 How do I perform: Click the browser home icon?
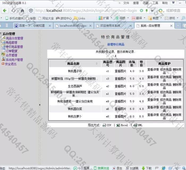22,11
